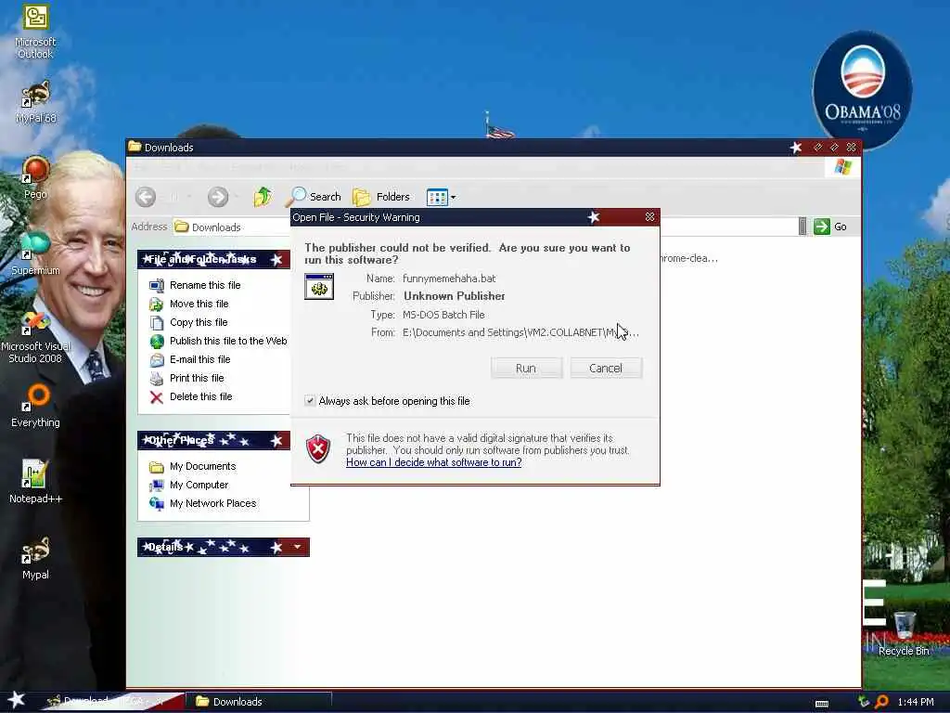
Task: Open My Computer from Other Places
Action: click(188, 485)
